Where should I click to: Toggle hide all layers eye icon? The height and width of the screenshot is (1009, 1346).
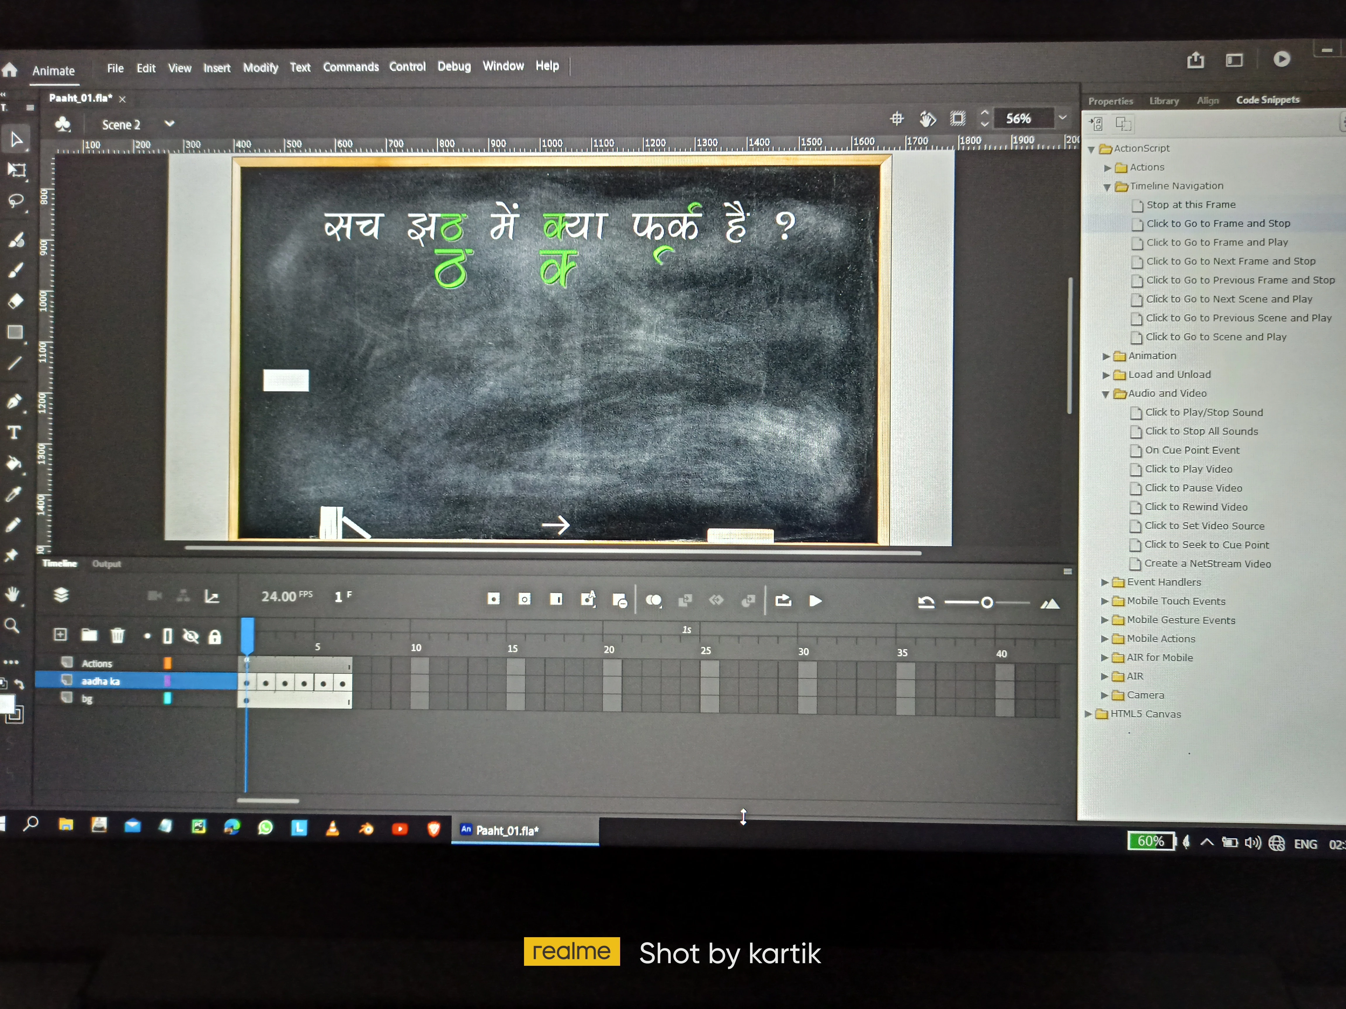pyautogui.click(x=191, y=636)
